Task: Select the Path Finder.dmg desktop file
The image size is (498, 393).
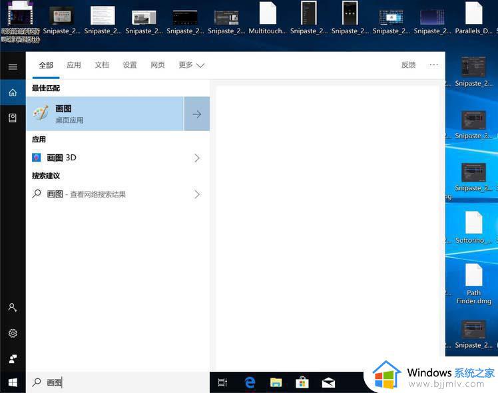Action: [473, 284]
